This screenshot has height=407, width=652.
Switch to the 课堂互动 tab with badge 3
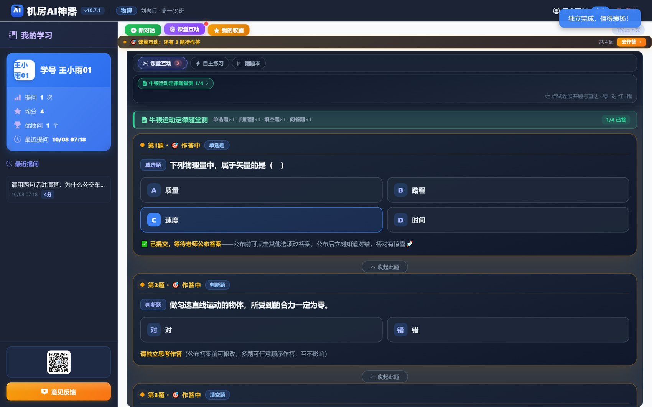pos(162,63)
